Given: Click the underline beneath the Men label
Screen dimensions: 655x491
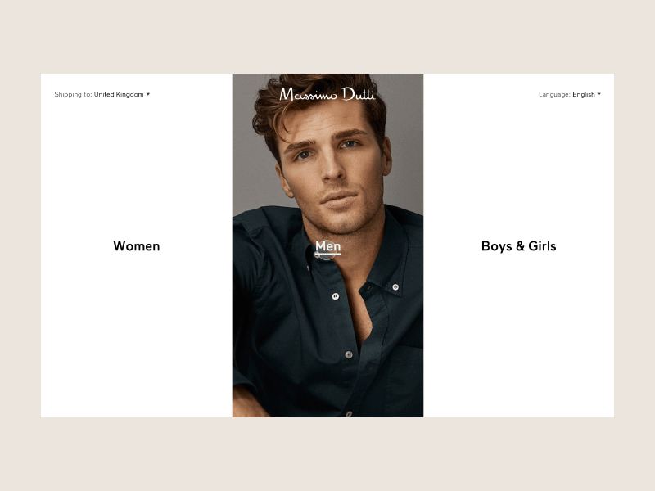Looking at the screenshot, I should tap(328, 254).
